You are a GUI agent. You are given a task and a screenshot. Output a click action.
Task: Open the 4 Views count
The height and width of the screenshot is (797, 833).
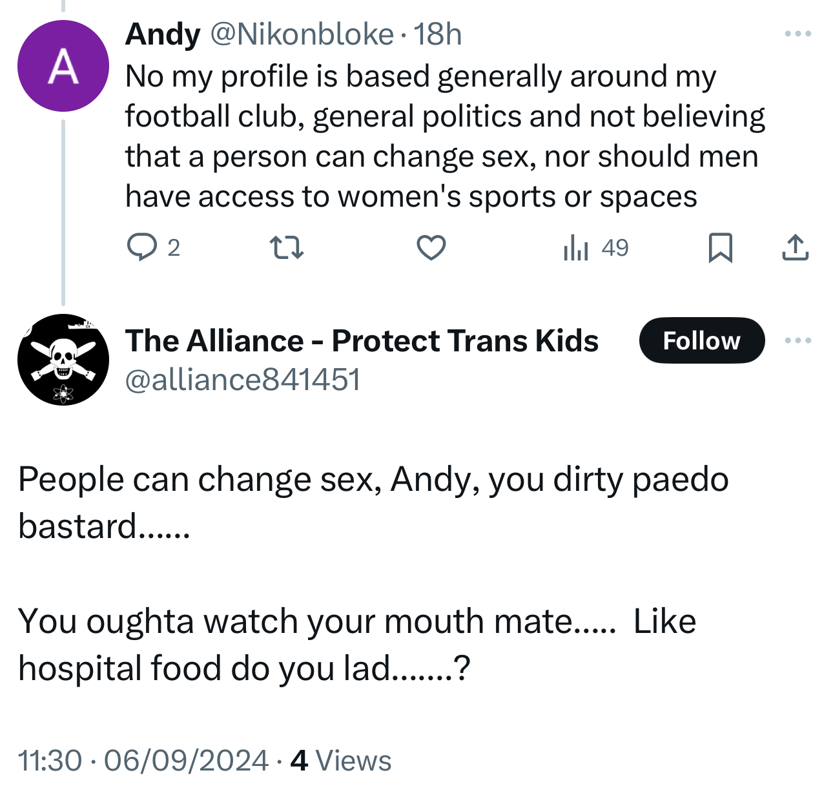coord(341,760)
